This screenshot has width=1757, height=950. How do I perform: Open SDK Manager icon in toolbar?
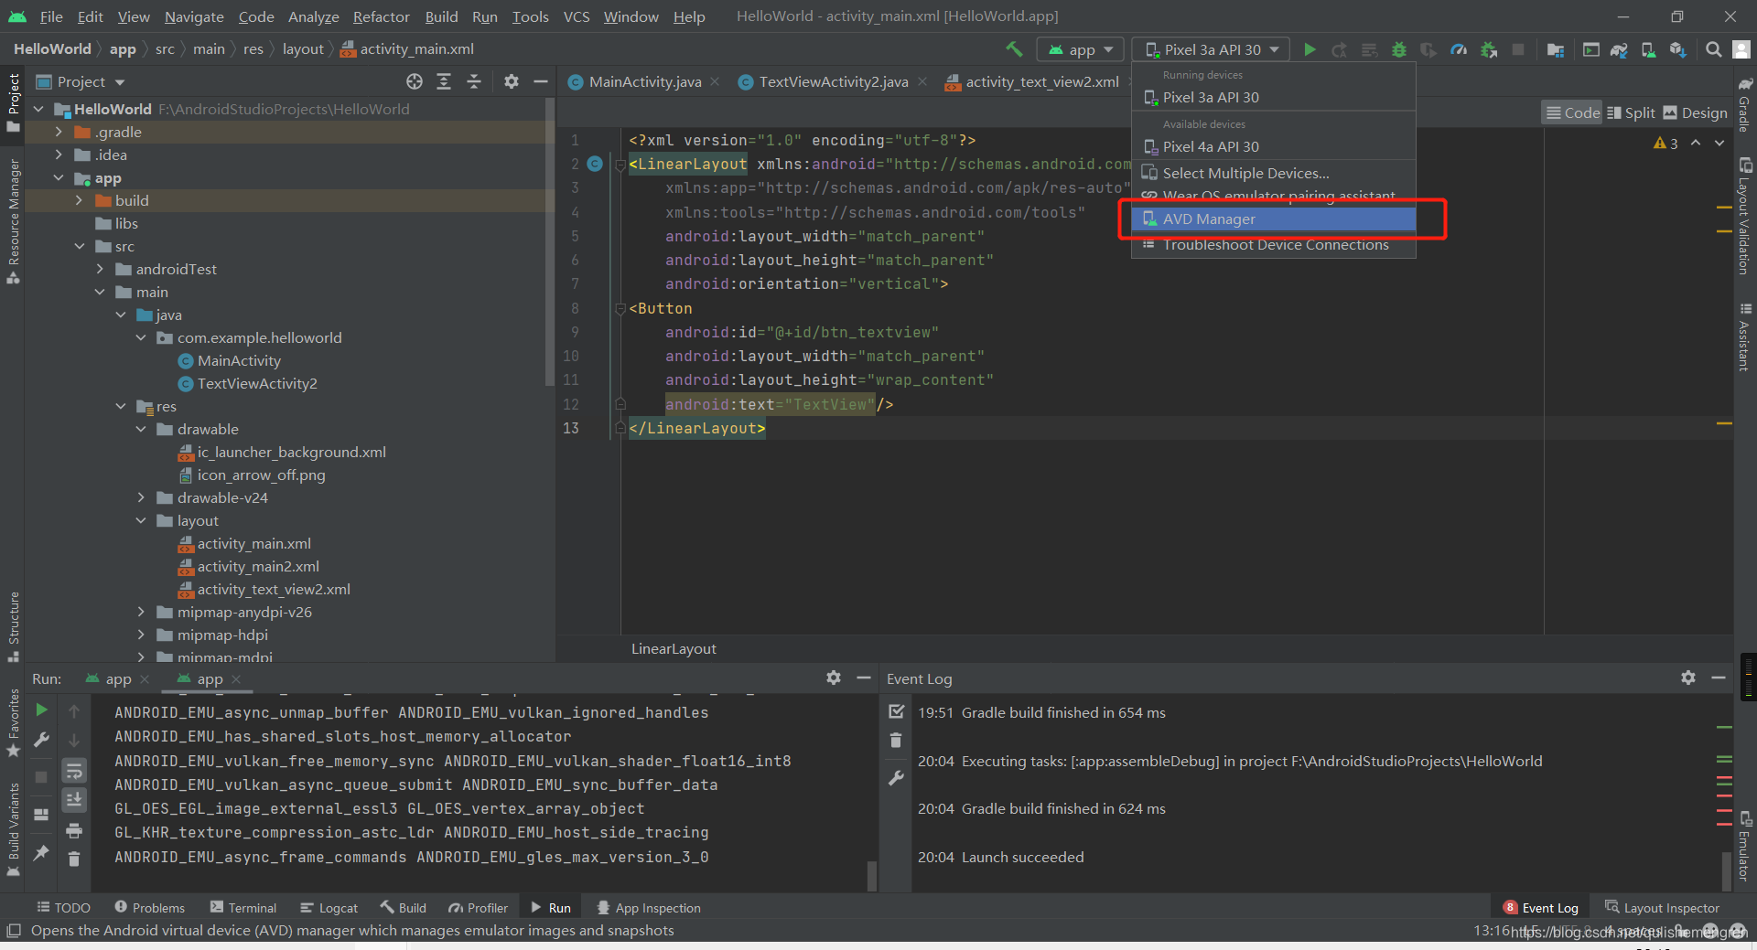pos(1677,49)
